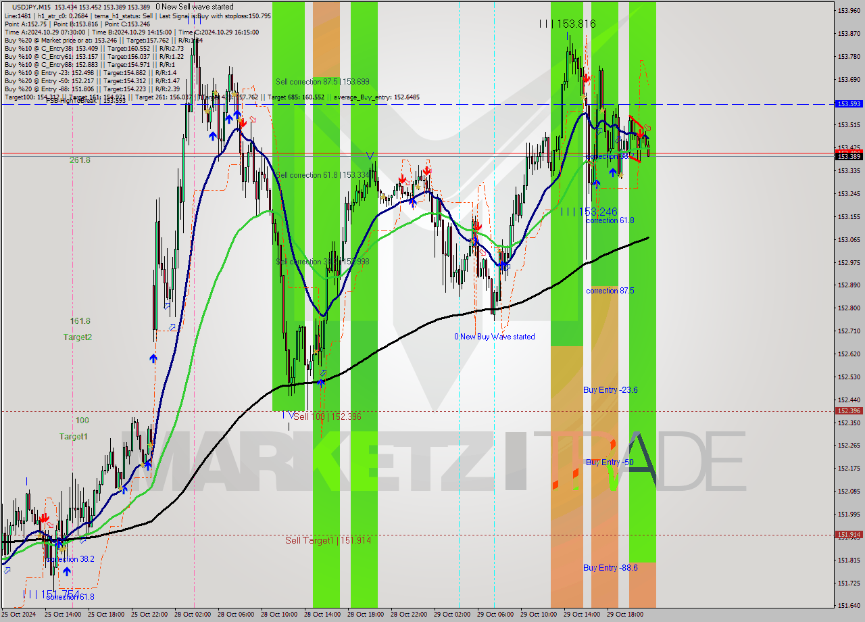
Task: Select the 'Target2' label
Action: click(78, 337)
